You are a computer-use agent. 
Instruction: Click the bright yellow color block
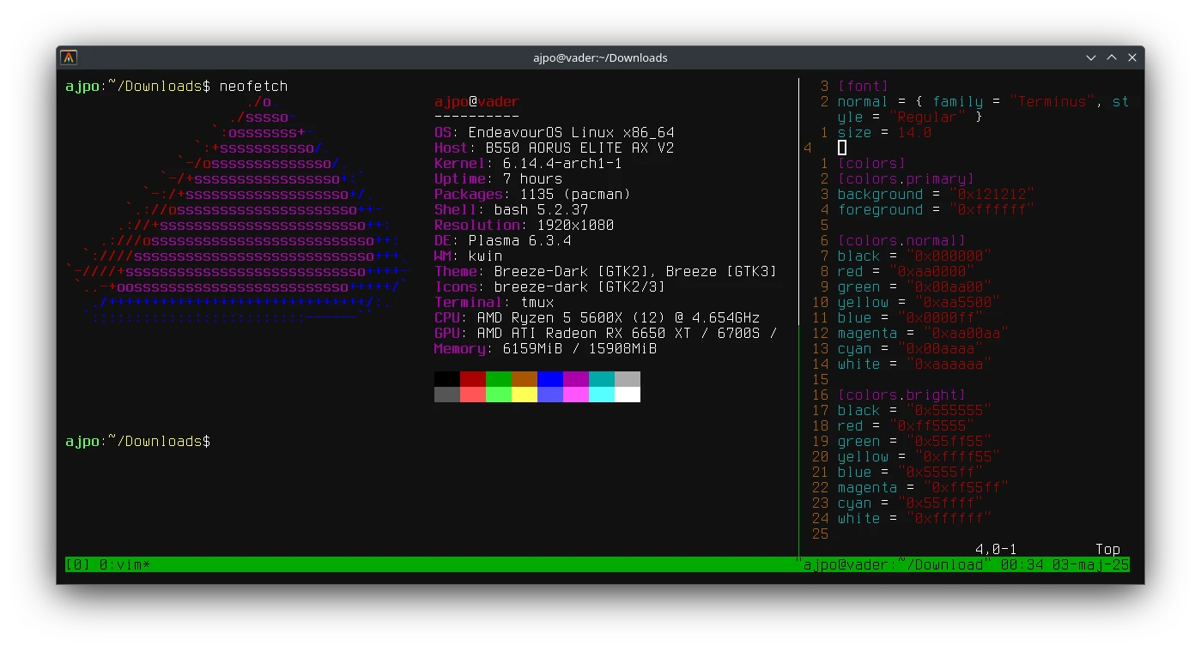coord(525,395)
